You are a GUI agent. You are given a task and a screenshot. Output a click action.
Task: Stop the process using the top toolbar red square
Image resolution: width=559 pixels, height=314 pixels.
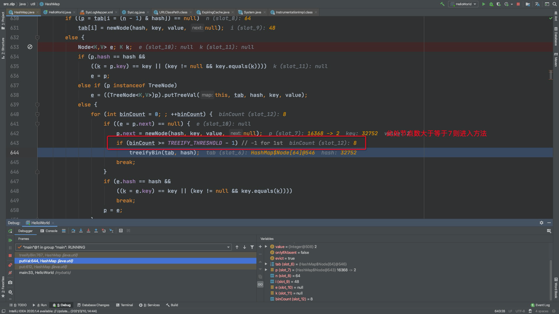[518, 4]
